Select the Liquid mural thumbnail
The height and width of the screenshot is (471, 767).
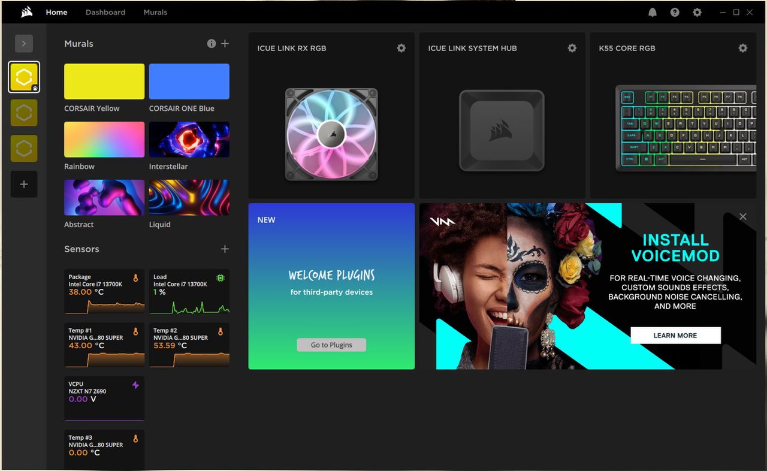[x=189, y=198]
